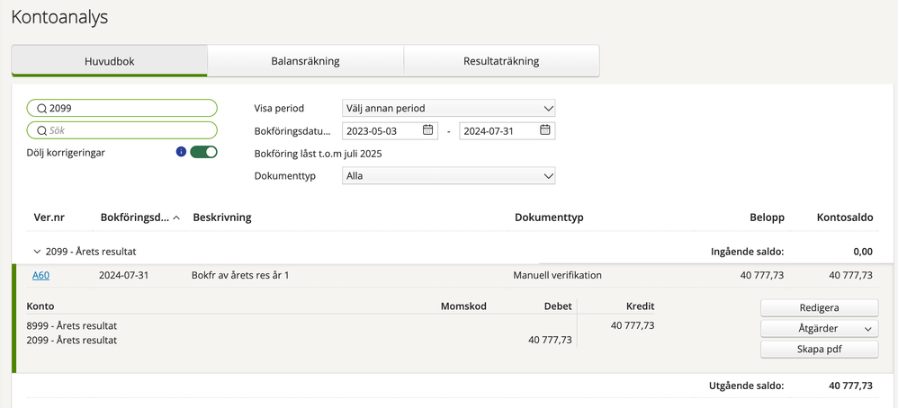Click the Redigera button
Viewport: 898px width, 408px height.
819,307
